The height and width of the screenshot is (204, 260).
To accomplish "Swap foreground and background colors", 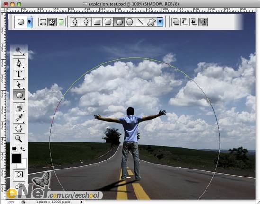I will (x=23, y=149).
